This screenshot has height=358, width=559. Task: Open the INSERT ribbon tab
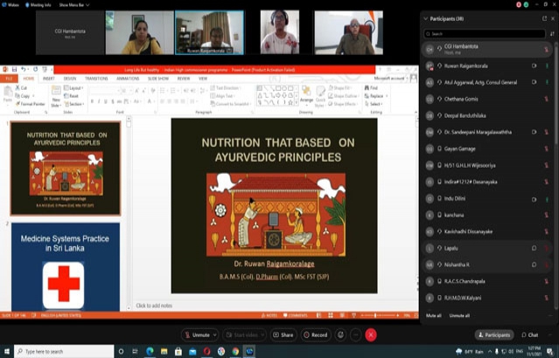(48, 78)
